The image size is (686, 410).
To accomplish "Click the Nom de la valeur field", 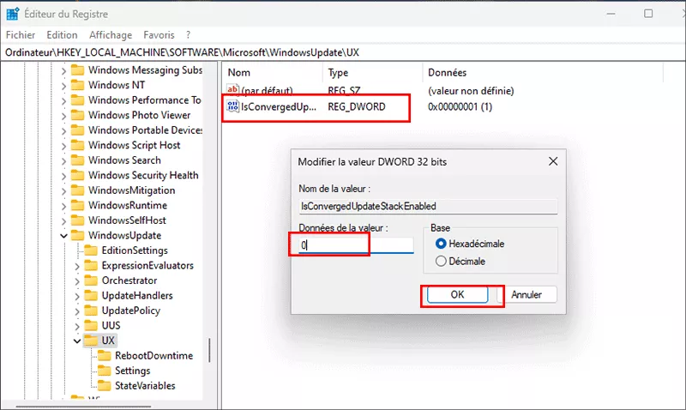I will click(428, 206).
